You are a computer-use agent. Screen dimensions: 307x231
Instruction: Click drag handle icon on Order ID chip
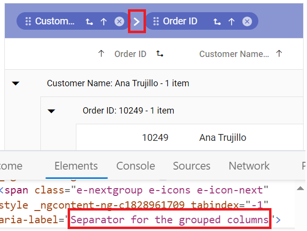156,21
